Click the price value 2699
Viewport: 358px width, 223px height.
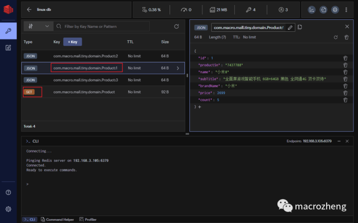tap(221, 93)
